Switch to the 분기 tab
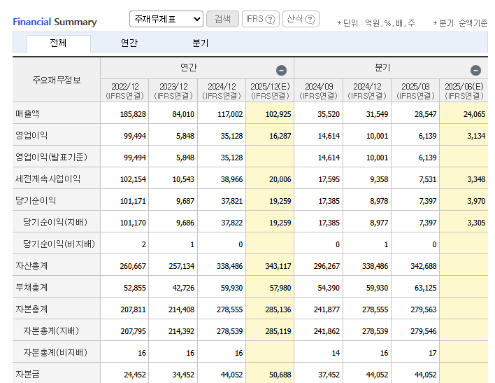Screen dimensions: 495x383 tap(201, 43)
